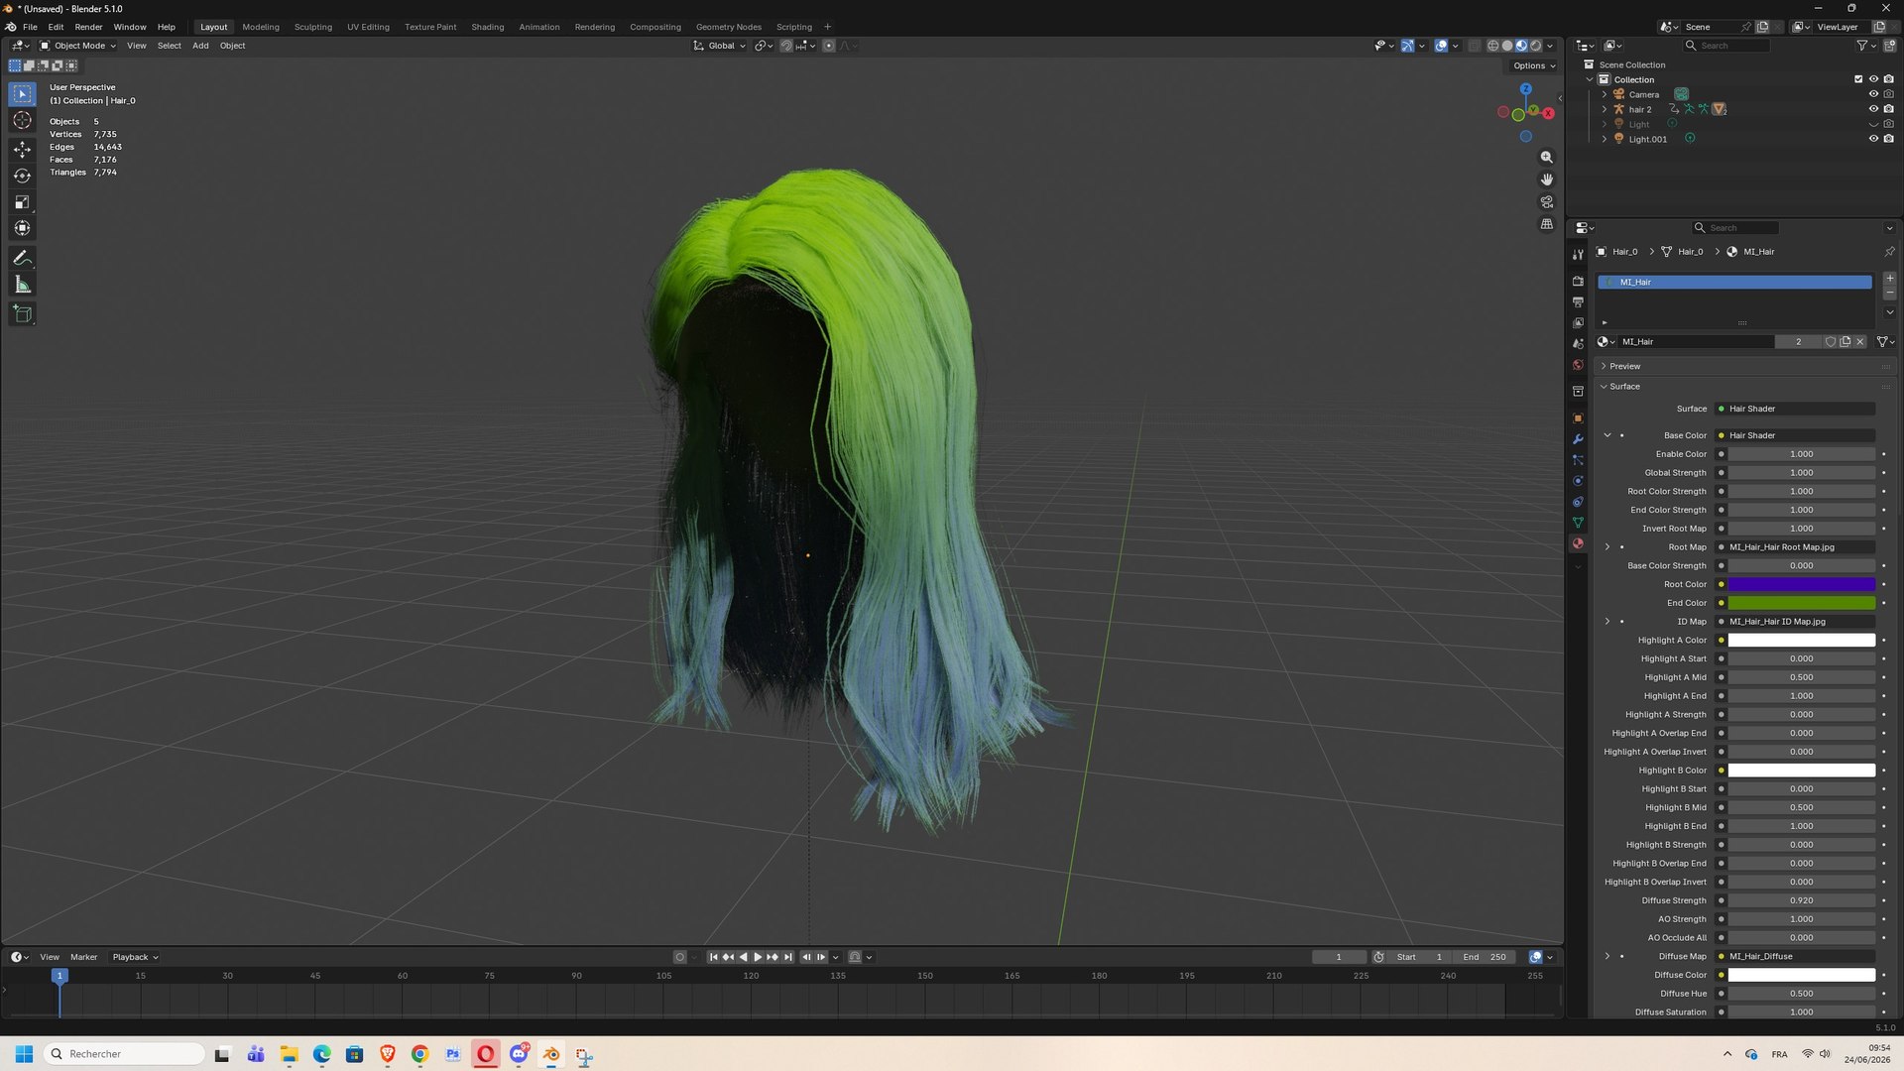The height and width of the screenshot is (1071, 1904).
Task: Click the viewport Options button
Action: coord(1534,65)
